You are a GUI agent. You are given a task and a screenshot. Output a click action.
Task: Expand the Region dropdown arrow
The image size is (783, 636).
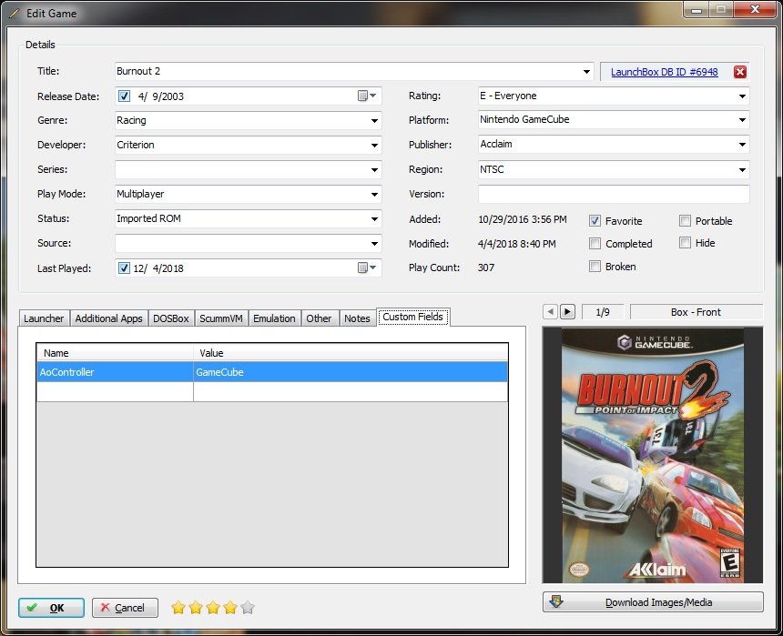click(742, 170)
